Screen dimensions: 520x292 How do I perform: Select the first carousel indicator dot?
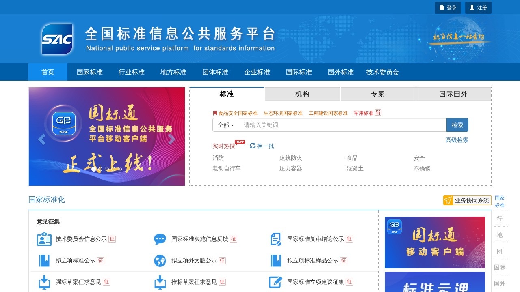point(94,170)
